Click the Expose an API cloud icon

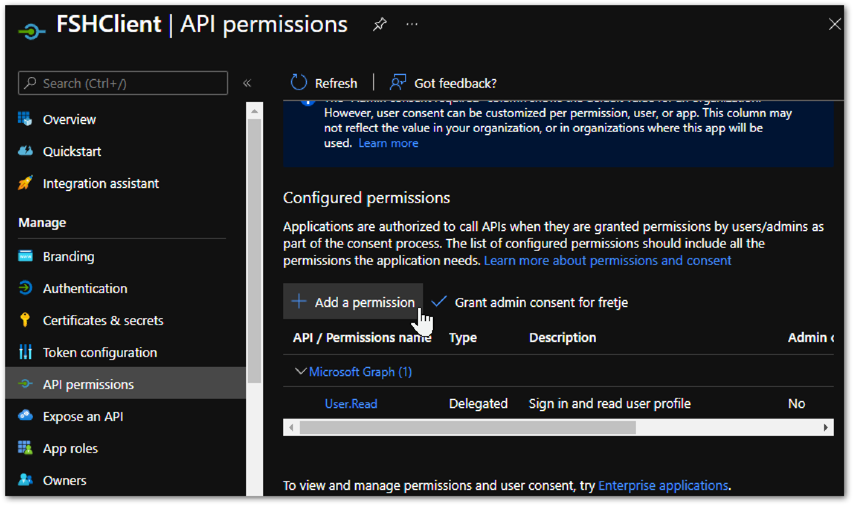tap(26, 416)
